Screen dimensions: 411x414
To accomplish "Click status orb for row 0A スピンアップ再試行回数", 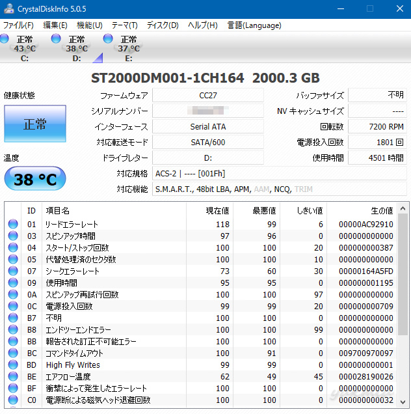I will click(x=13, y=294).
